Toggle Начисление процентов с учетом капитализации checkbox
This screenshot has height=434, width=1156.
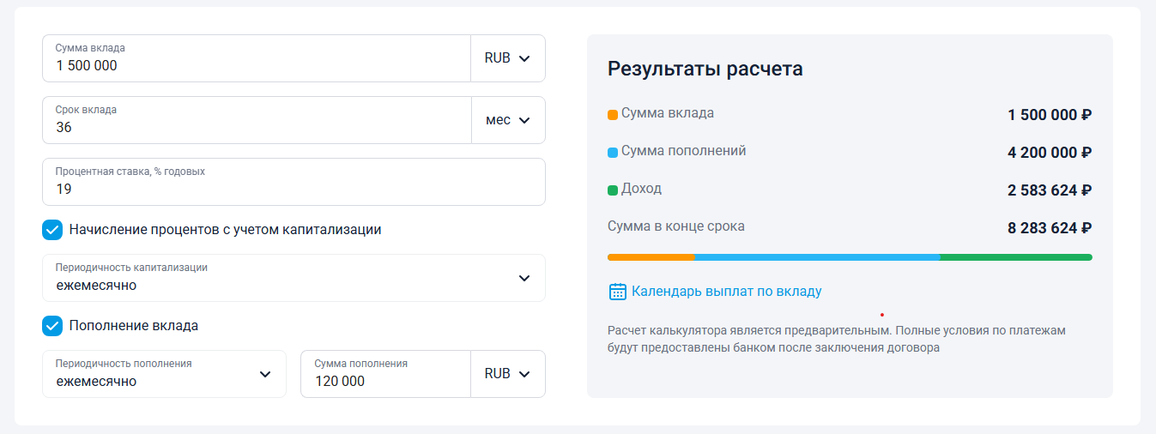pos(52,230)
